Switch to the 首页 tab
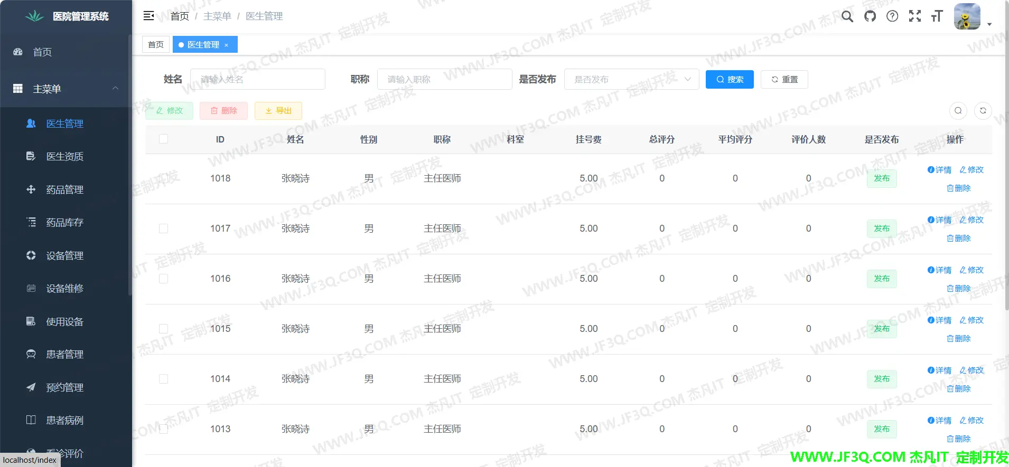Screen dimensions: 1009x467 coord(156,44)
